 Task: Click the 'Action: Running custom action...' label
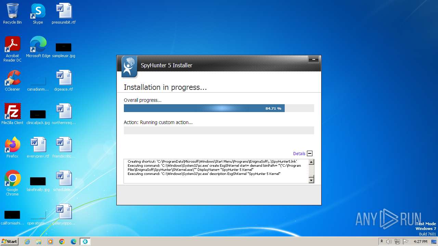tap(158, 122)
